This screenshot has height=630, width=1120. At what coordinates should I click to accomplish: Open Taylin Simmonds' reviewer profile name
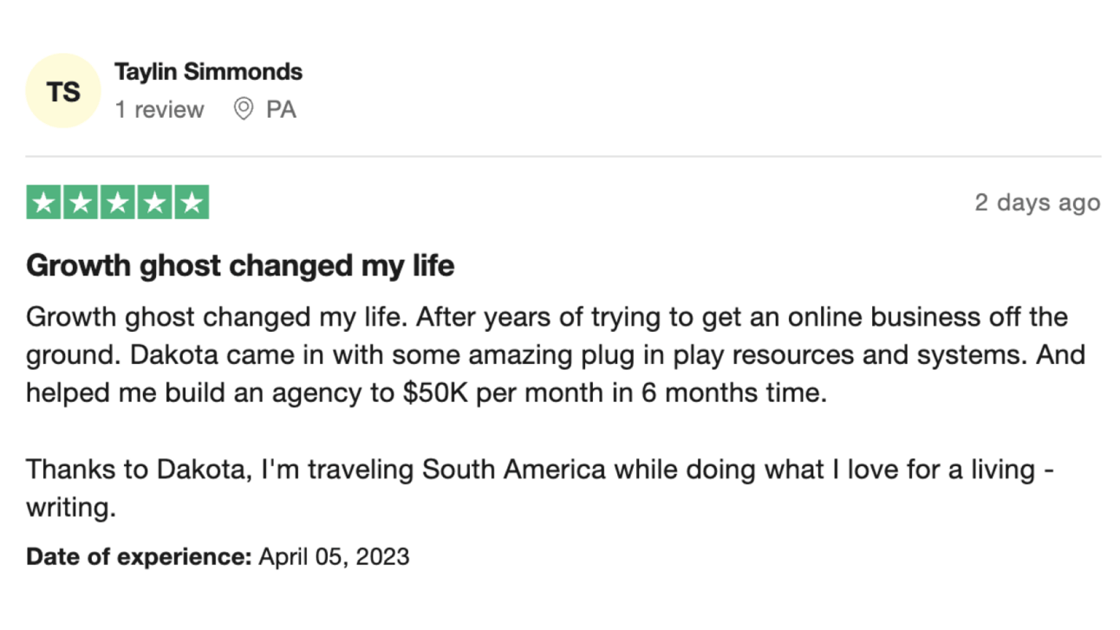point(208,72)
